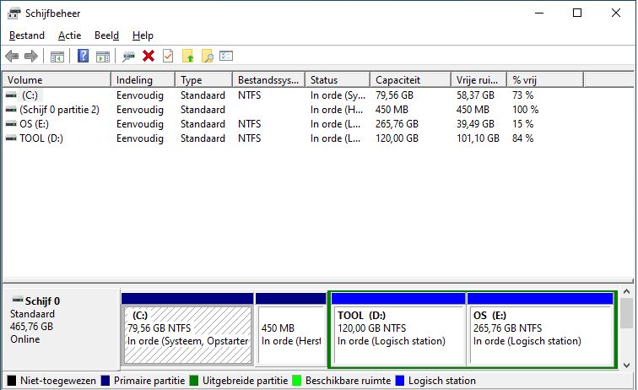
Task: Click the disk map scrollbar up arrow
Action: [x=626, y=291]
